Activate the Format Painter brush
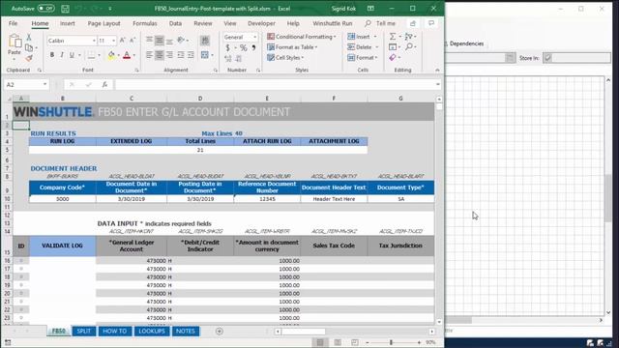This screenshot has width=619, height=348. (29, 58)
